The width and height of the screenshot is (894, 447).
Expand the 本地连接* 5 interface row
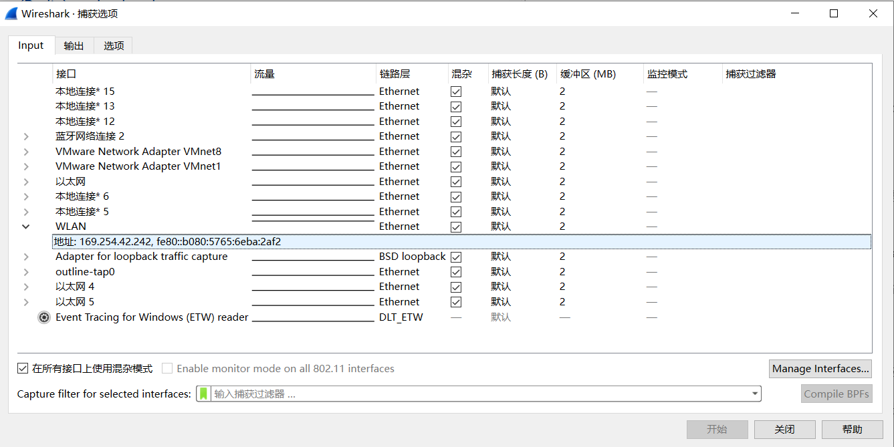coord(26,212)
